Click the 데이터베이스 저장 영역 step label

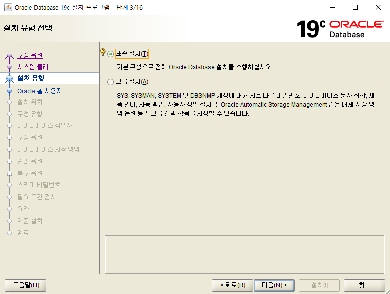(x=49, y=149)
